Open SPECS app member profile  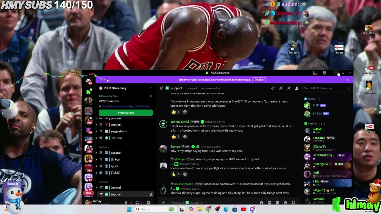tap(327, 114)
